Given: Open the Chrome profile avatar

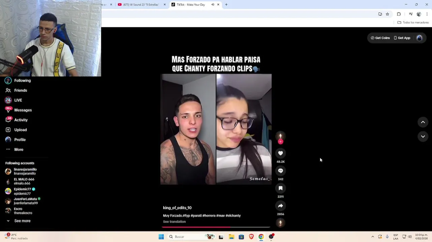Looking at the screenshot, I should [419, 14].
